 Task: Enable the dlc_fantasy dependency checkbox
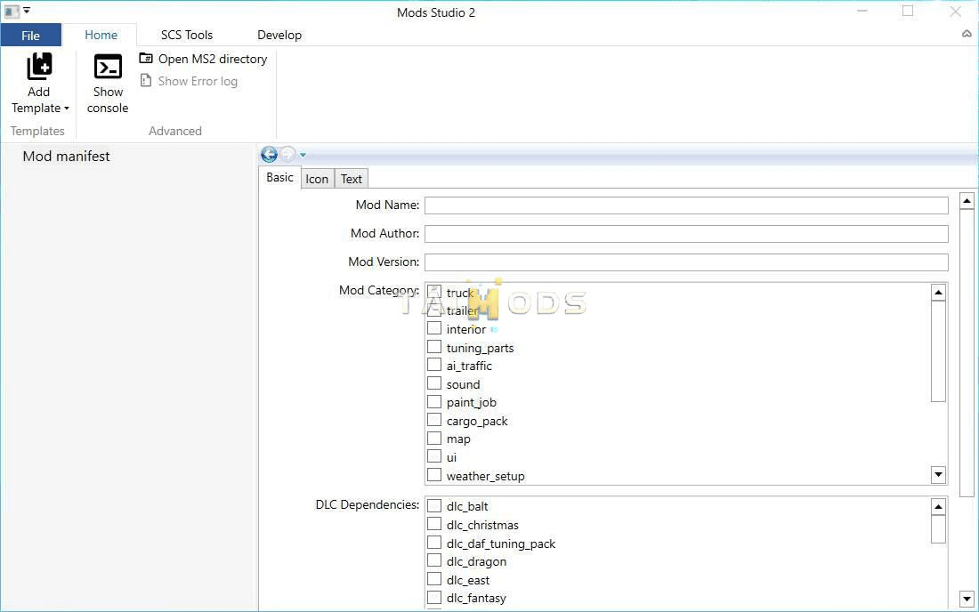point(434,597)
